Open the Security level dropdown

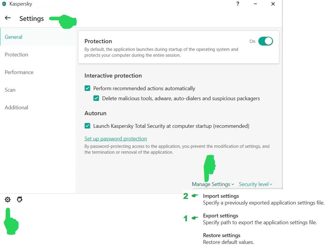point(255,184)
